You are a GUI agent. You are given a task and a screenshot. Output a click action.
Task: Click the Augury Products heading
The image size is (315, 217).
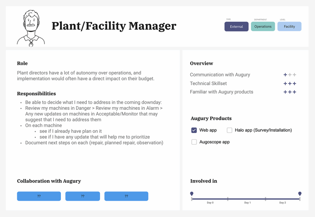[x=211, y=119]
